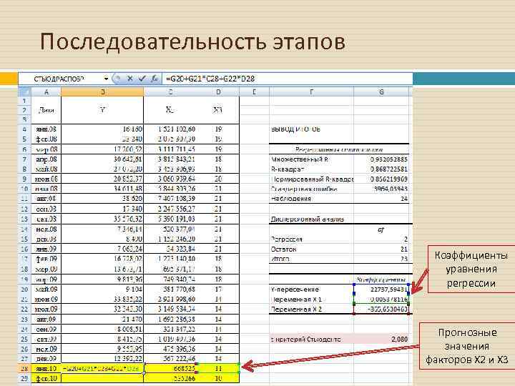The height and width of the screenshot is (386, 515).
Task: Select row 20 header
Action: pyautogui.click(x=24, y=289)
